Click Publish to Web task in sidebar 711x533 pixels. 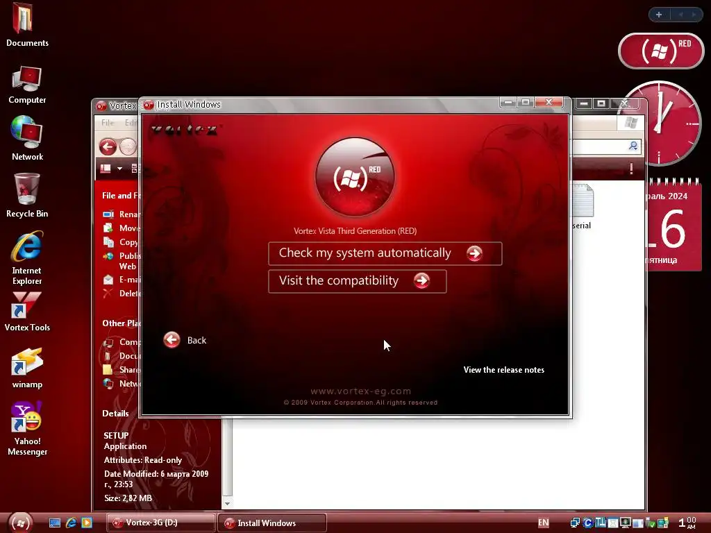(122, 261)
